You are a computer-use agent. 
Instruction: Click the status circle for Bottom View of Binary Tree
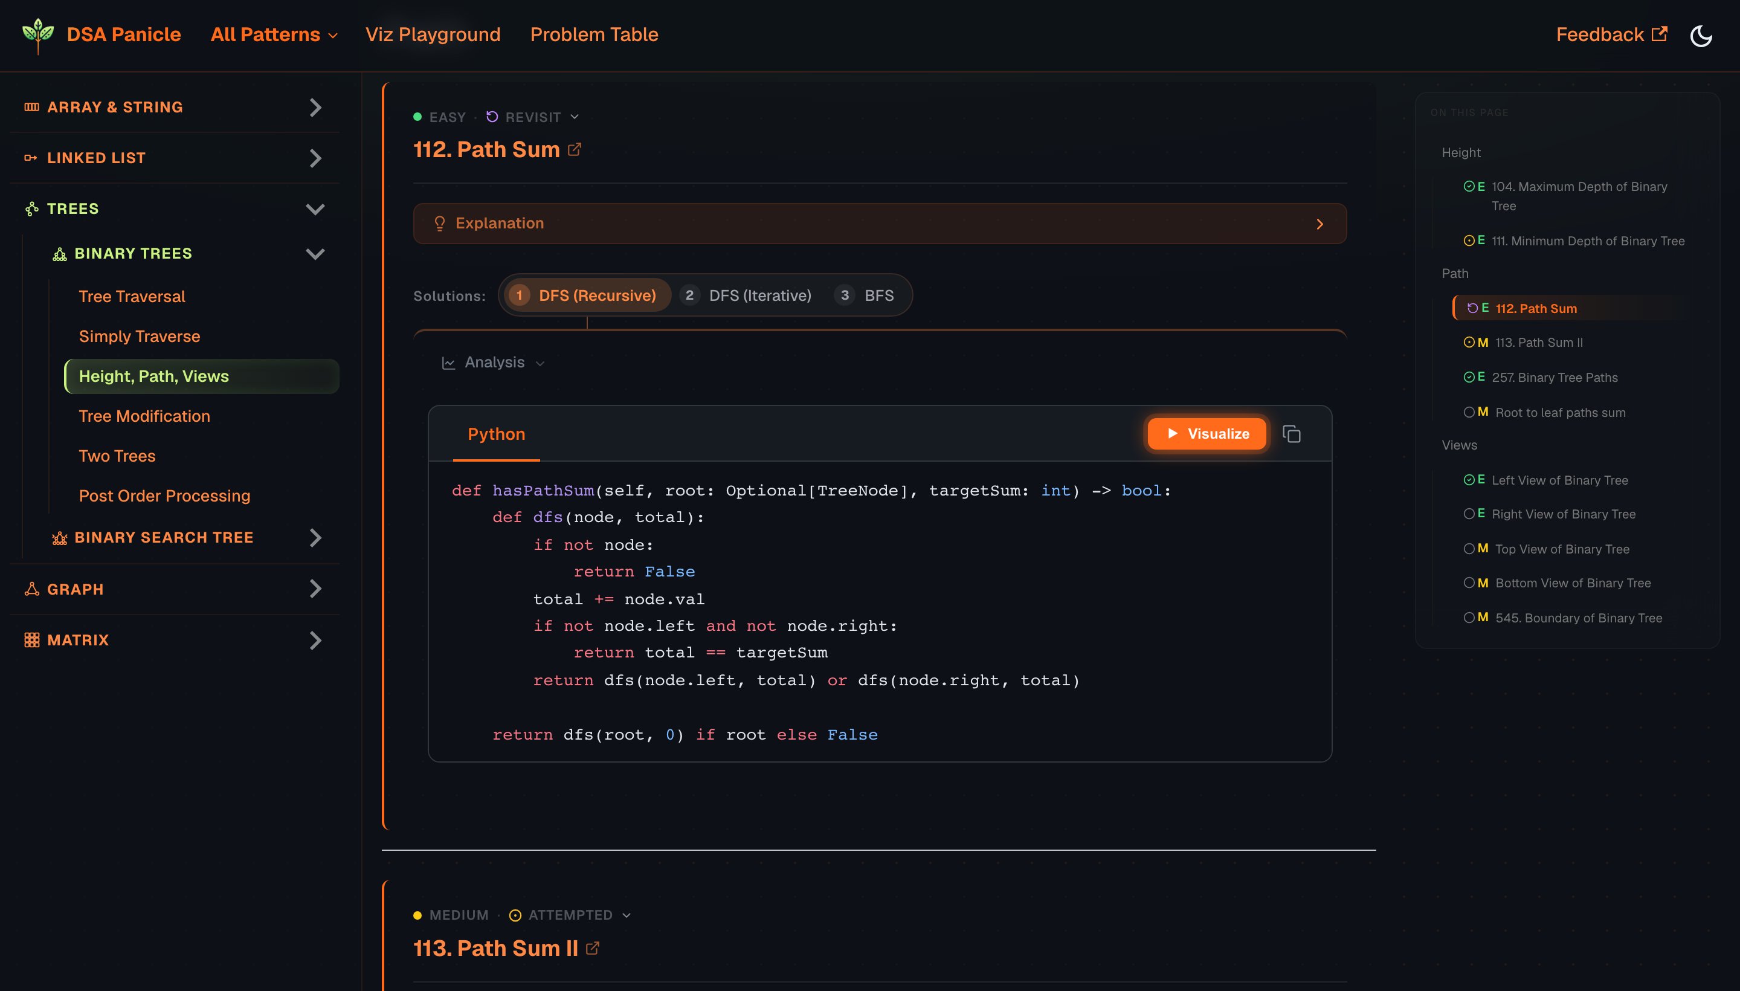click(x=1469, y=583)
